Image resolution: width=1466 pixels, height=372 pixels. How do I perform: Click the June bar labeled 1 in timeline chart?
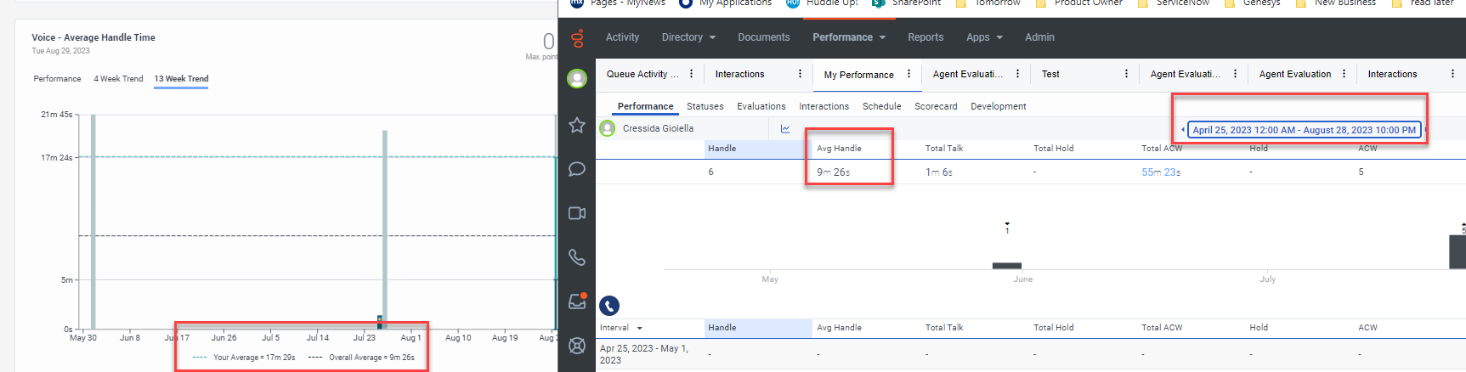1007,266
